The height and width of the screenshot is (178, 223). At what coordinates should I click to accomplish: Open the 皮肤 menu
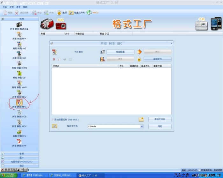click(x=11, y=7)
